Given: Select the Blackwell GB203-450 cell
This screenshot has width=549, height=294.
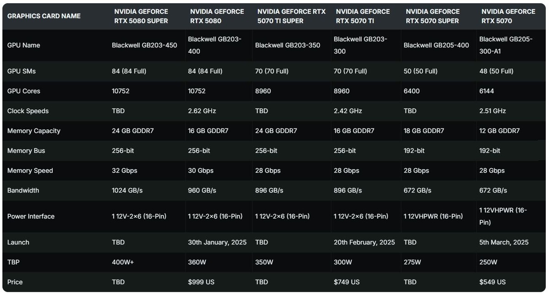Looking at the screenshot, I should click(x=145, y=45).
